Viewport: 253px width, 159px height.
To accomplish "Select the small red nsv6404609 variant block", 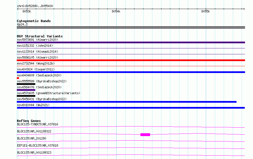I will pyautogui.click(x=18, y=78).
